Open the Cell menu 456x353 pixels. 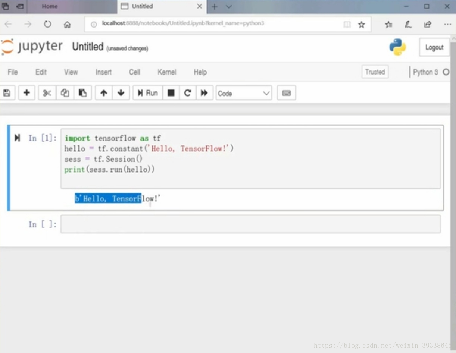[135, 72]
